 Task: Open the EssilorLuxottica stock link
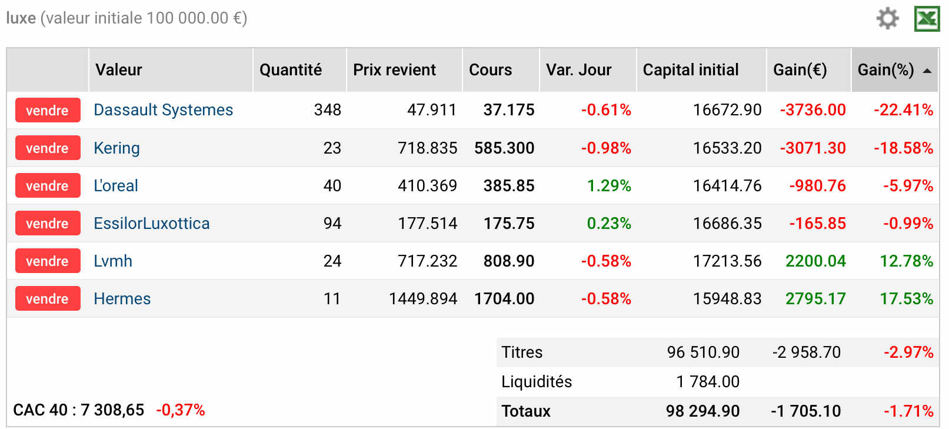[x=151, y=223]
